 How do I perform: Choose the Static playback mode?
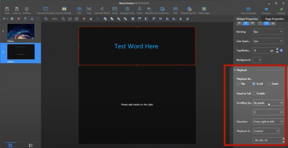point(269,84)
